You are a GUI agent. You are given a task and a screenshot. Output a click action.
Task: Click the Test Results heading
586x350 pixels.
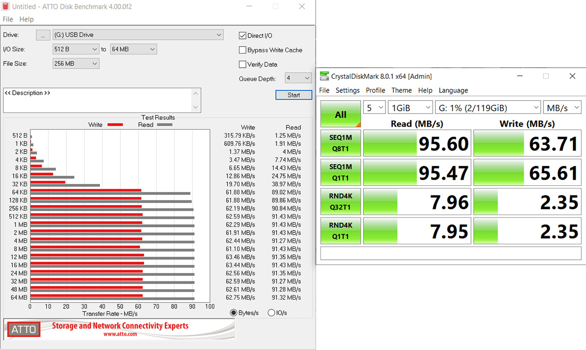158,118
